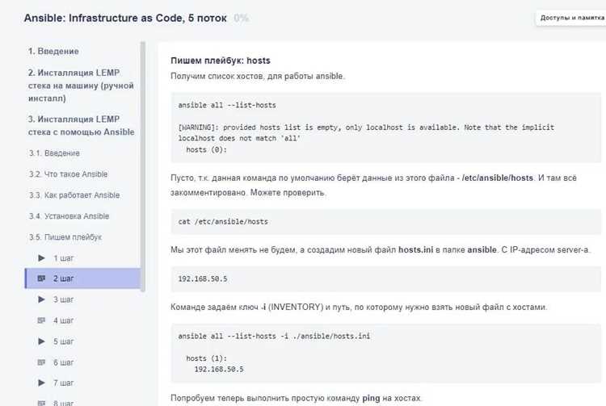Click the sidebar vertical scrollbar
Image resolution: width=606 pixels, height=406 pixels.
point(143,166)
